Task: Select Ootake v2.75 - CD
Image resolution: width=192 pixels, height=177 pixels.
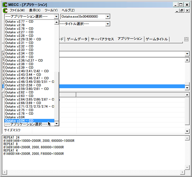Action: [29, 110]
